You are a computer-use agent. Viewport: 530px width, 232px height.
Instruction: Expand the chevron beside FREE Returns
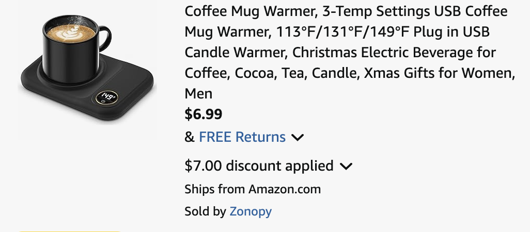click(298, 138)
